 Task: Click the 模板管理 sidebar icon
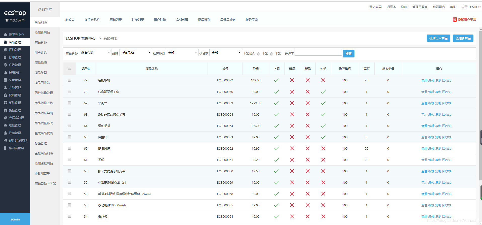pos(5,110)
